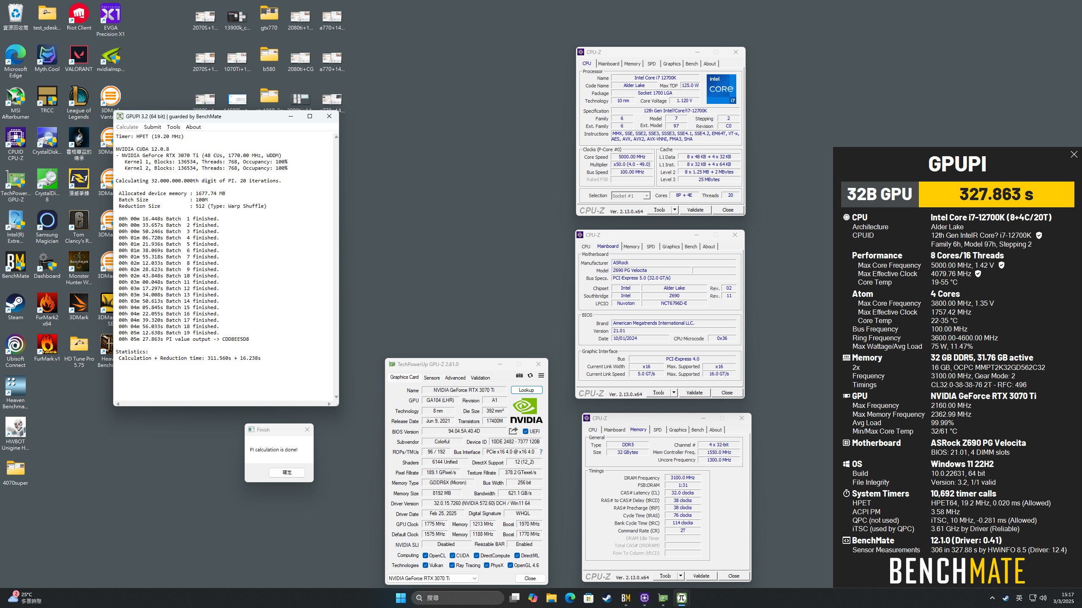Show hidden system tray icons chevron
1082x608 pixels.
click(992, 598)
